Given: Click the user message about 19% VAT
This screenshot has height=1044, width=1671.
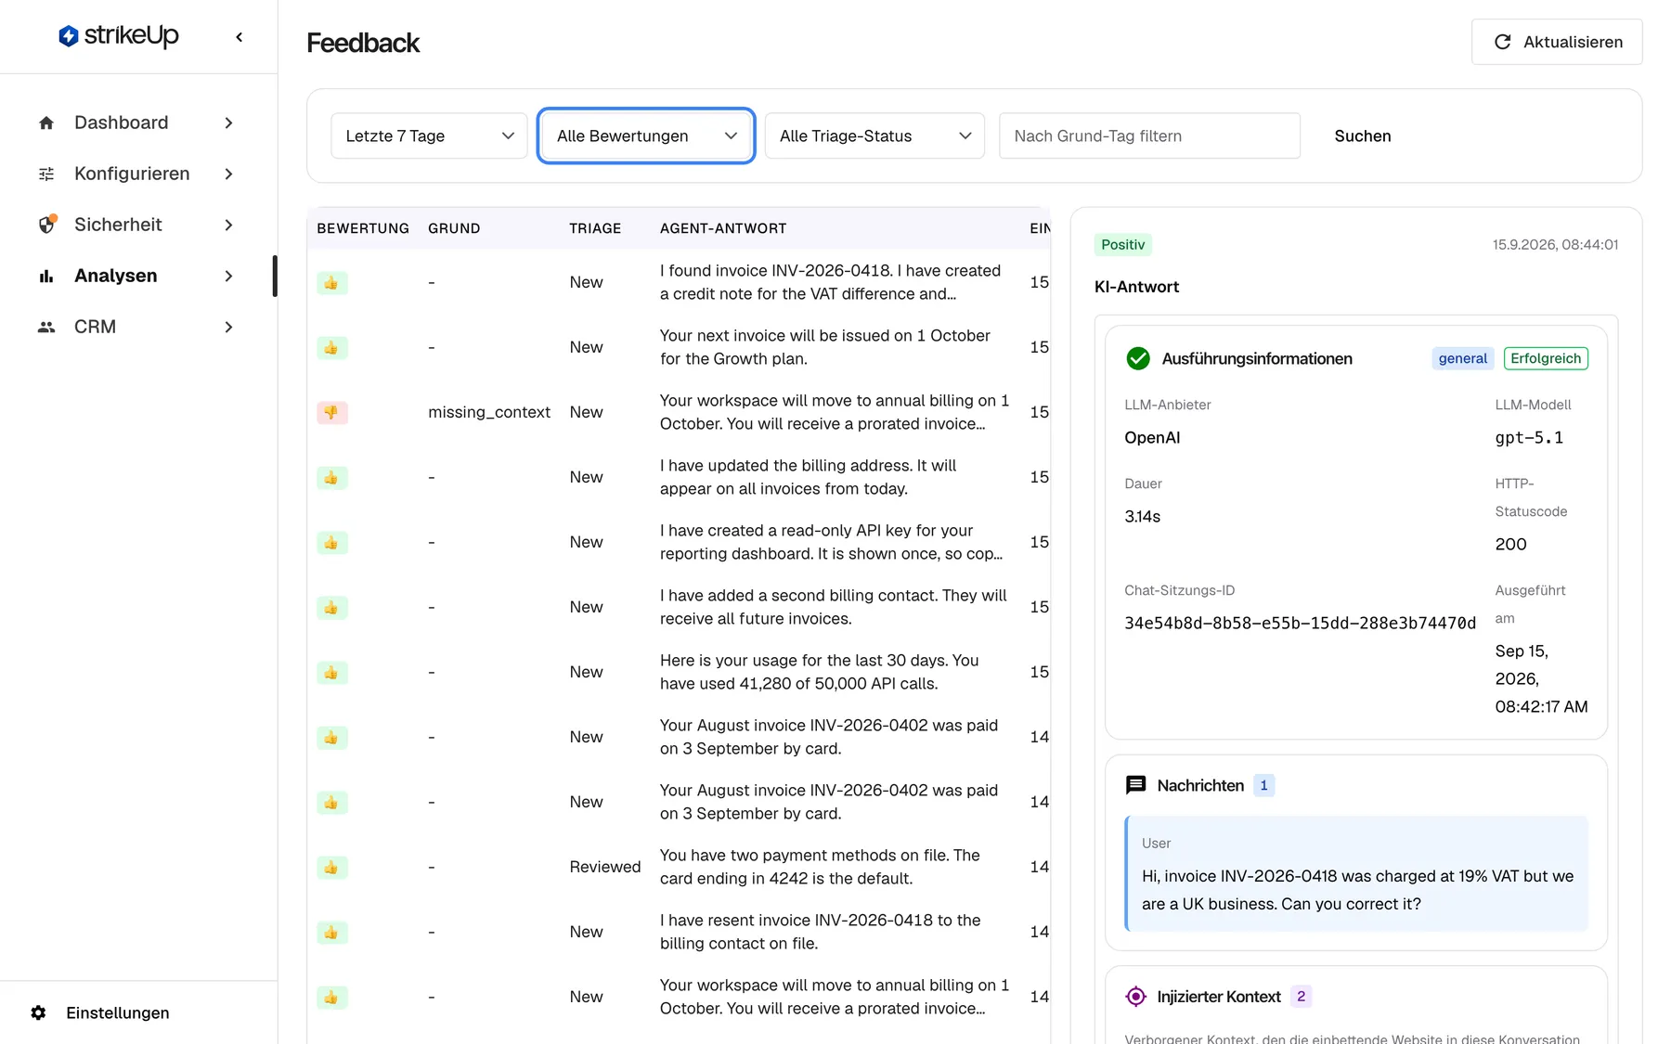Looking at the screenshot, I should pos(1356,873).
